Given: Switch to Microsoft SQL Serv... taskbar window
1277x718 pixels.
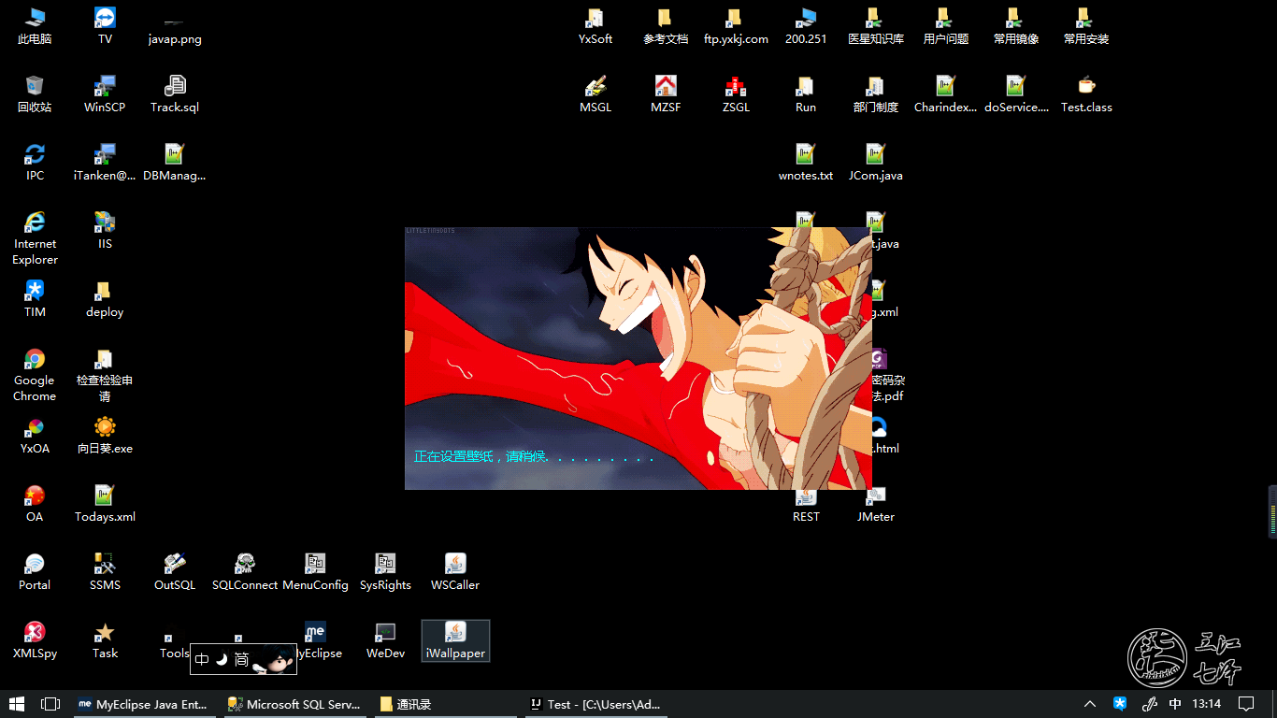Looking at the screenshot, I should pos(295,704).
